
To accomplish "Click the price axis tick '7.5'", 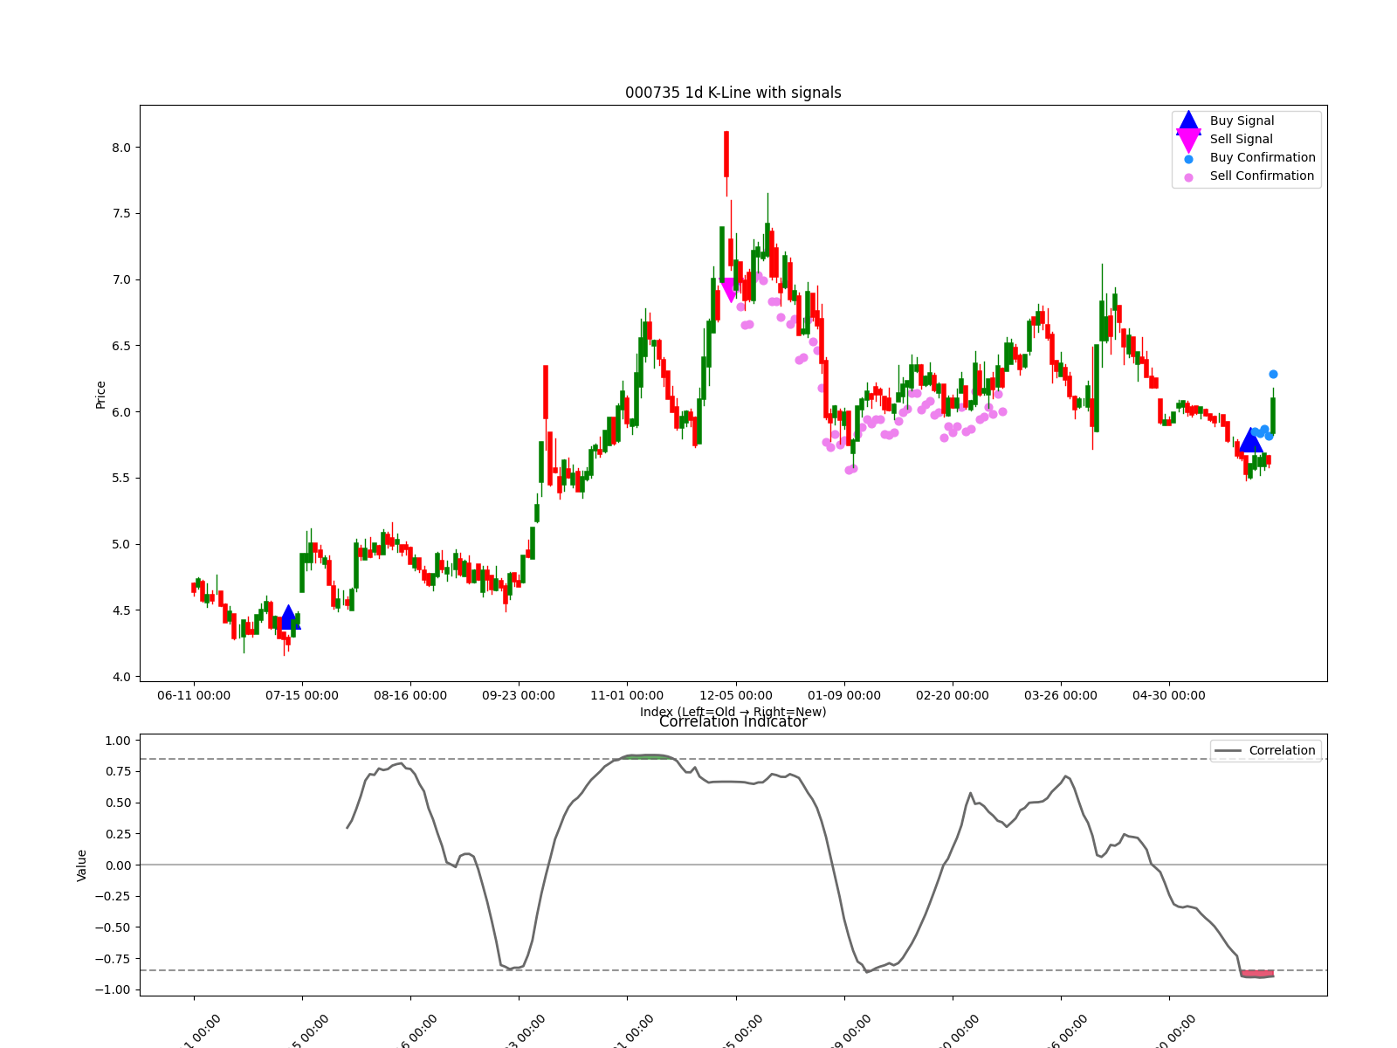I will (x=121, y=213).
